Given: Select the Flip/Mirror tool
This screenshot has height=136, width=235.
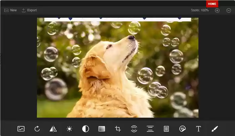Looking at the screenshot, I should click(x=53, y=129).
